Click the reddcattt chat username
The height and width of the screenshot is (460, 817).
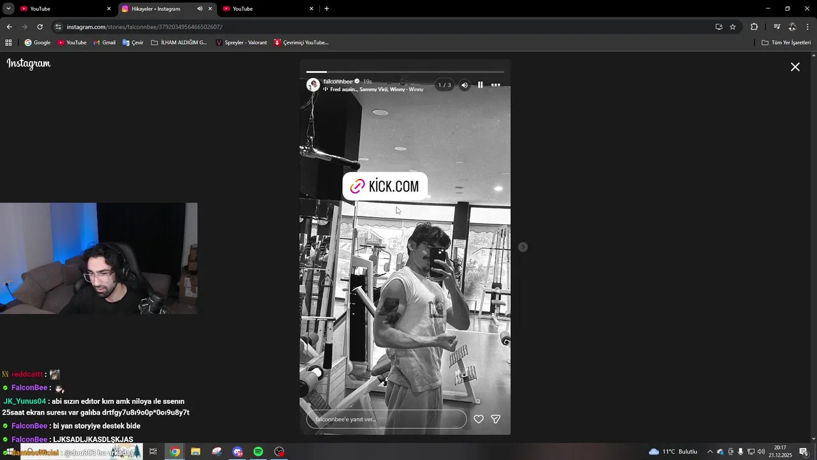(27, 374)
